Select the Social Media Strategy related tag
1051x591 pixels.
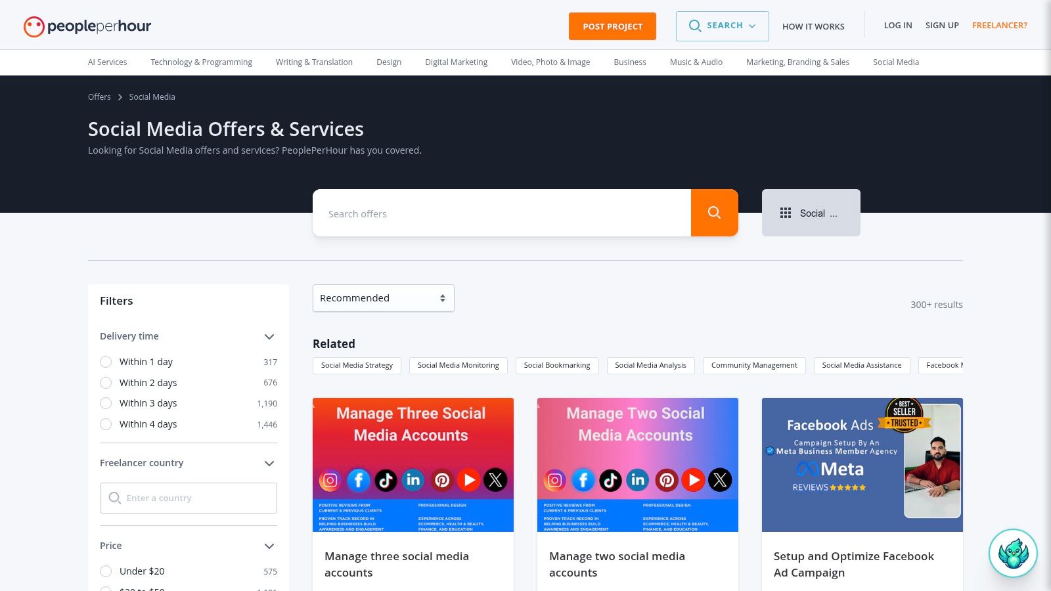click(357, 365)
